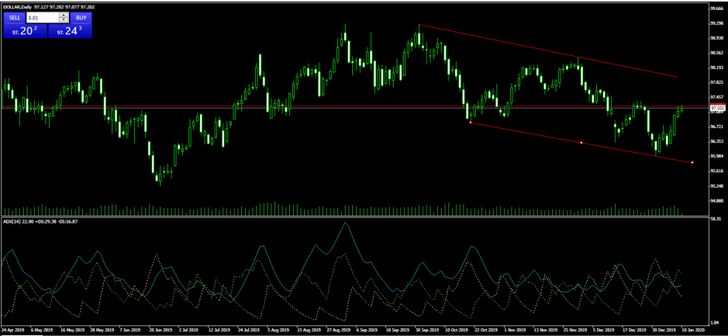Increase lot volume with up stepper arrow
Viewport: 728px width, 336px height.
tap(64, 15)
